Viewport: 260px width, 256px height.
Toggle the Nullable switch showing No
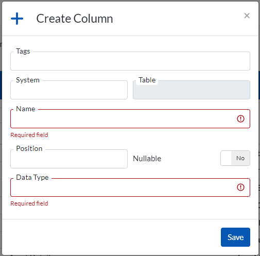[x=235, y=158]
